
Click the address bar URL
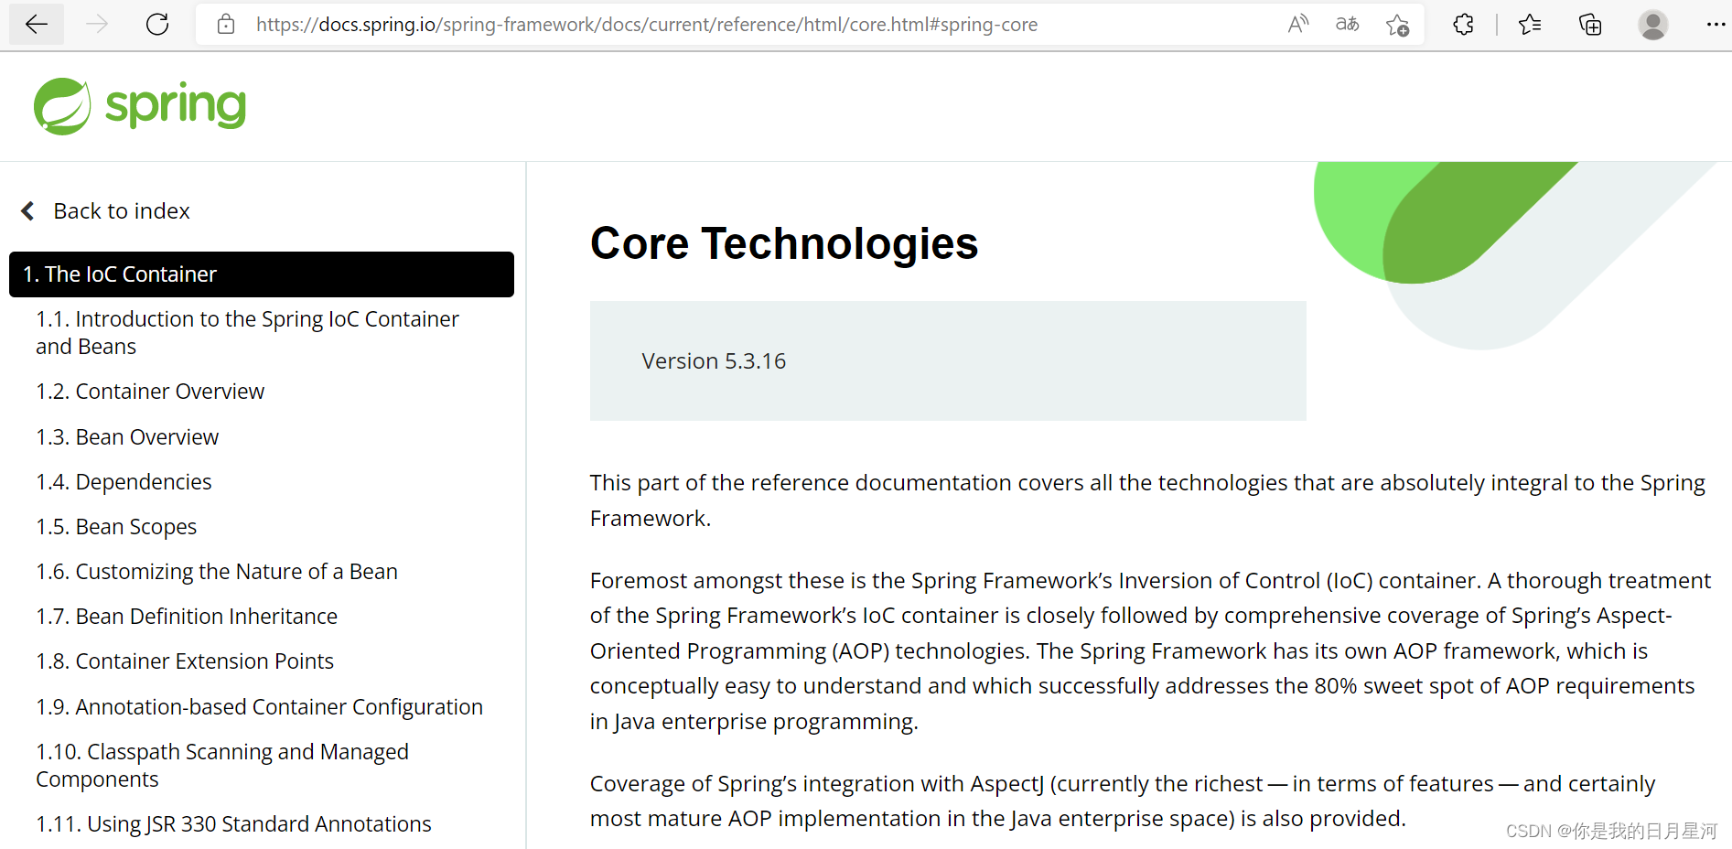pyautogui.click(x=647, y=25)
